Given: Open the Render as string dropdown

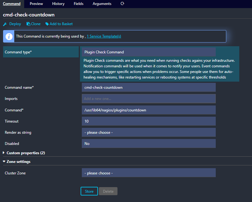Looking at the screenshot, I should click(148, 132).
